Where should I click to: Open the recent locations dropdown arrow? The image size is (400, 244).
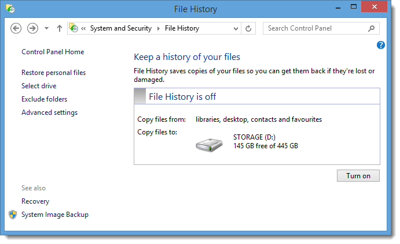coord(46,28)
